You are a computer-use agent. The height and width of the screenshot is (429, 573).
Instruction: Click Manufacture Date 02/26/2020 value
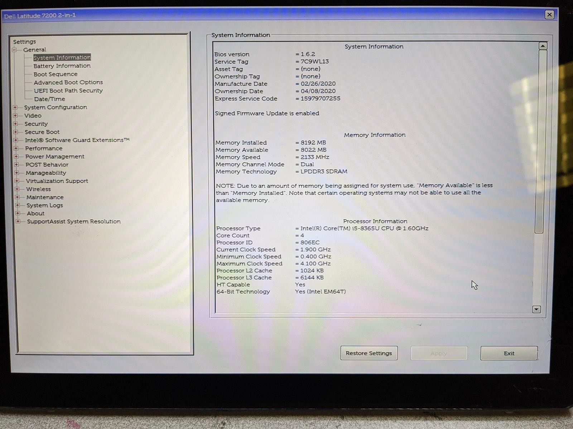pyautogui.click(x=318, y=84)
